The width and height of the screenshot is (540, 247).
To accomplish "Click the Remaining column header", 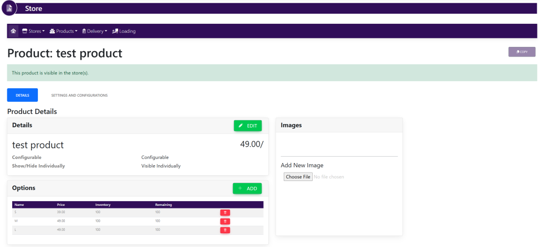I will [x=163, y=205].
